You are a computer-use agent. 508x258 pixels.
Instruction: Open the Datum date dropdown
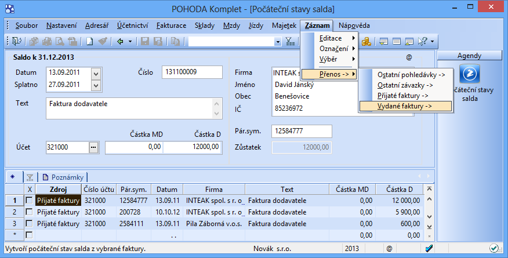click(x=96, y=74)
